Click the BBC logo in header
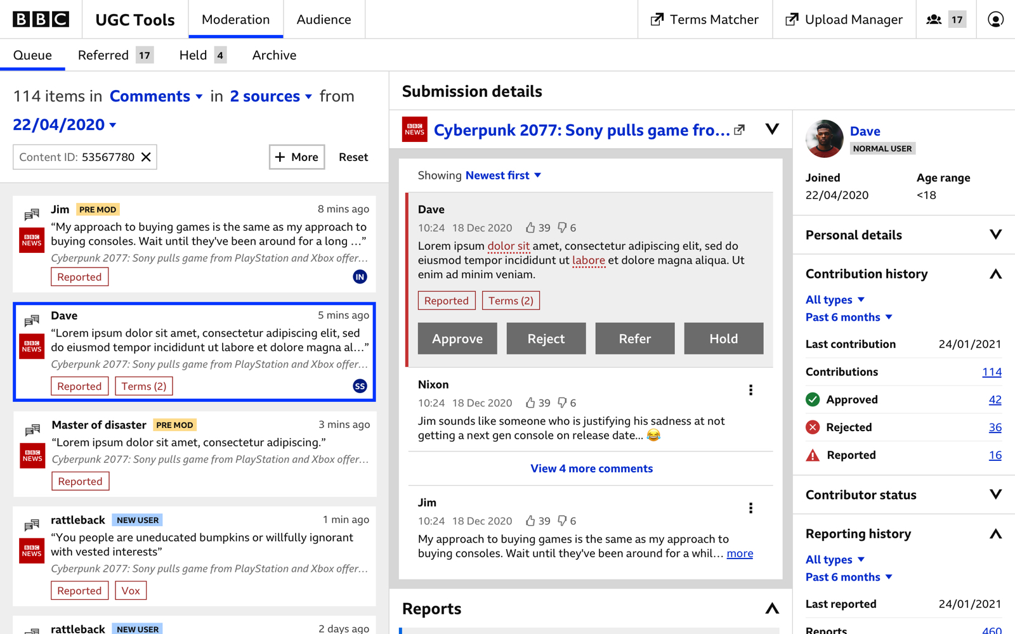 41,20
